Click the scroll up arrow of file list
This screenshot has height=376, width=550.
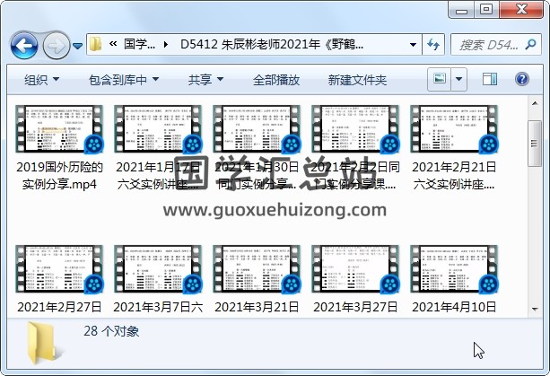[x=535, y=103]
